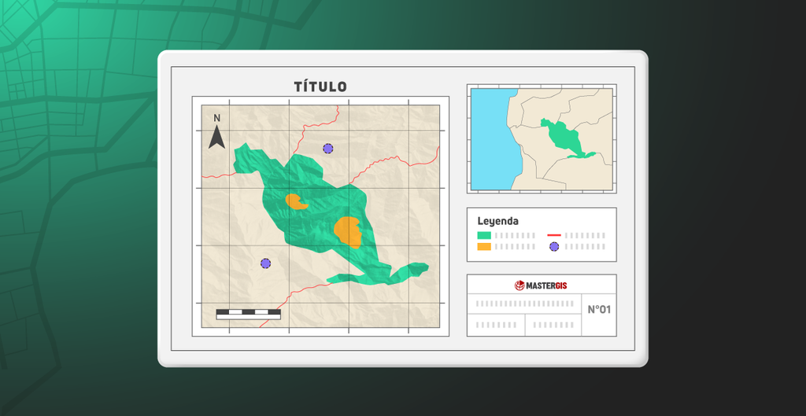Click the green tail extension at the map's lower right
Screen dimensions: 806x416
(408, 271)
